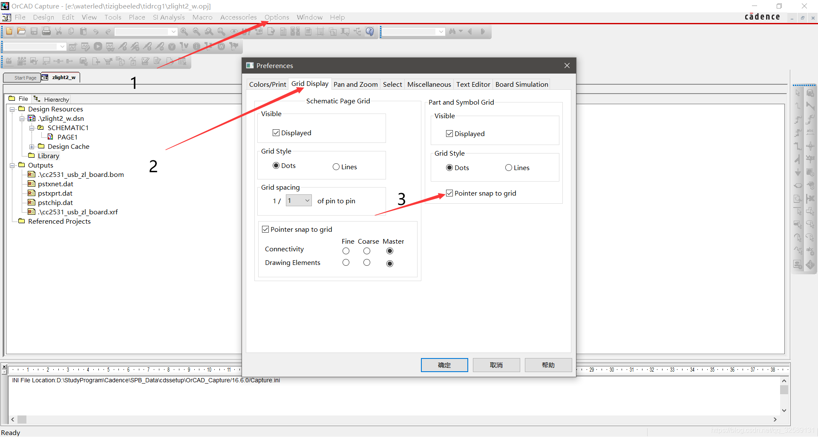The width and height of the screenshot is (818, 438).
Task: Expand the Design Cache folder
Action: coord(32,147)
